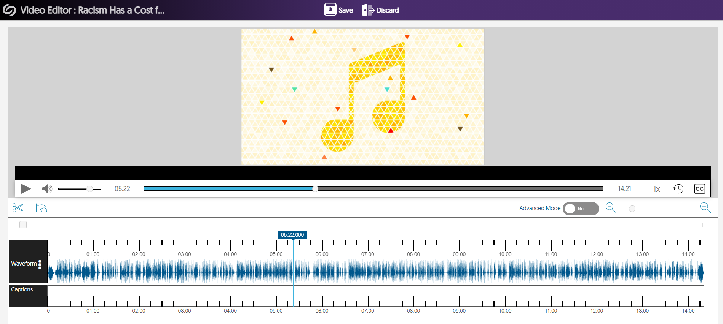Click the horizontal timeline scrollbar handle

[23, 225]
